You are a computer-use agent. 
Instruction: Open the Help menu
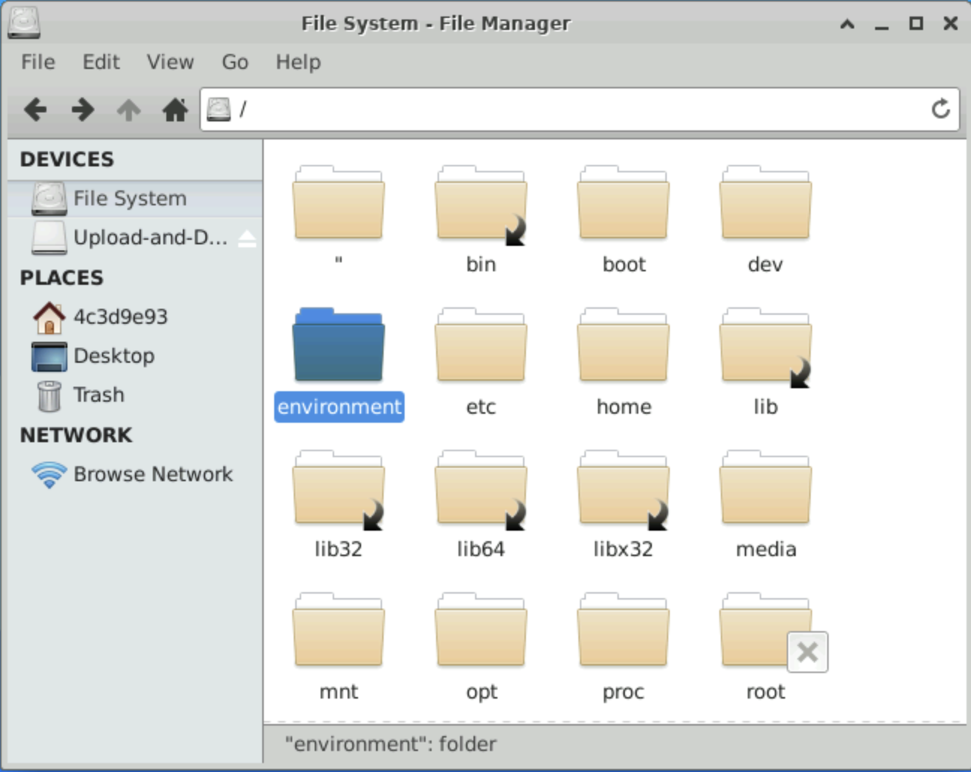coord(297,62)
